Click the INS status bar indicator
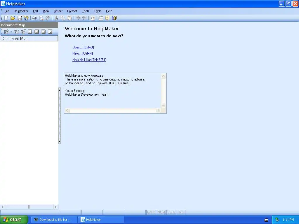Image resolution: width=299 pixels, height=224 pixels. click(x=181, y=212)
